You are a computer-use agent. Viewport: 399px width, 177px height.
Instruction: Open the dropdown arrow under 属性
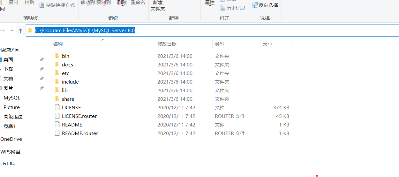pos(210,6)
